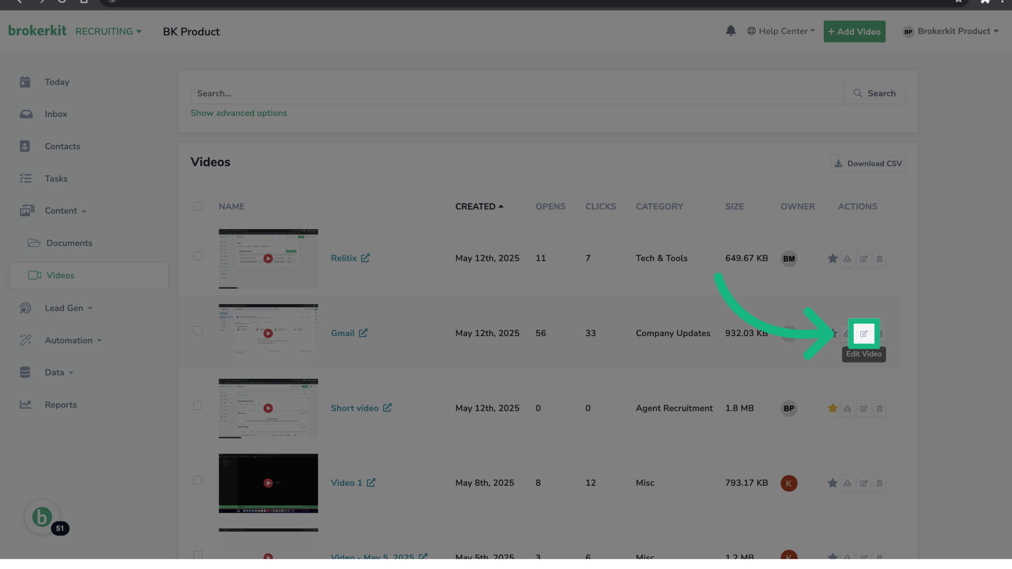Image resolution: width=1012 pixels, height=569 pixels.
Task: Expand the Help Center dropdown
Action: [x=781, y=31]
